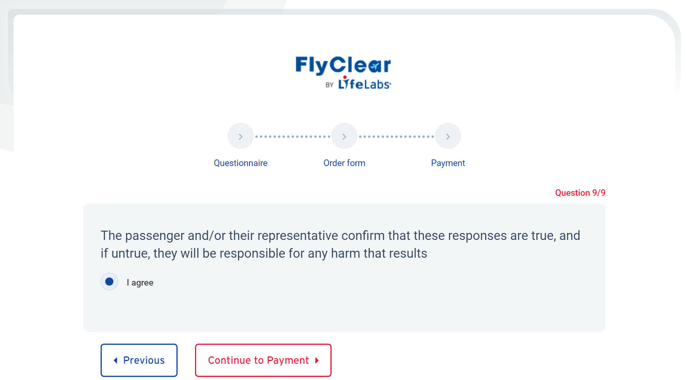Click the small "BY" text in the logo
The image size is (686, 380).
click(x=329, y=85)
